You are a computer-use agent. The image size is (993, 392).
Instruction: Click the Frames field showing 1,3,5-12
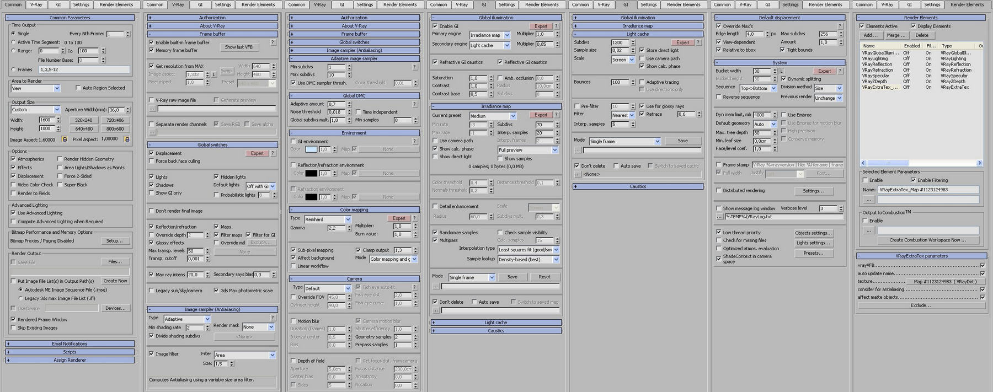point(84,70)
